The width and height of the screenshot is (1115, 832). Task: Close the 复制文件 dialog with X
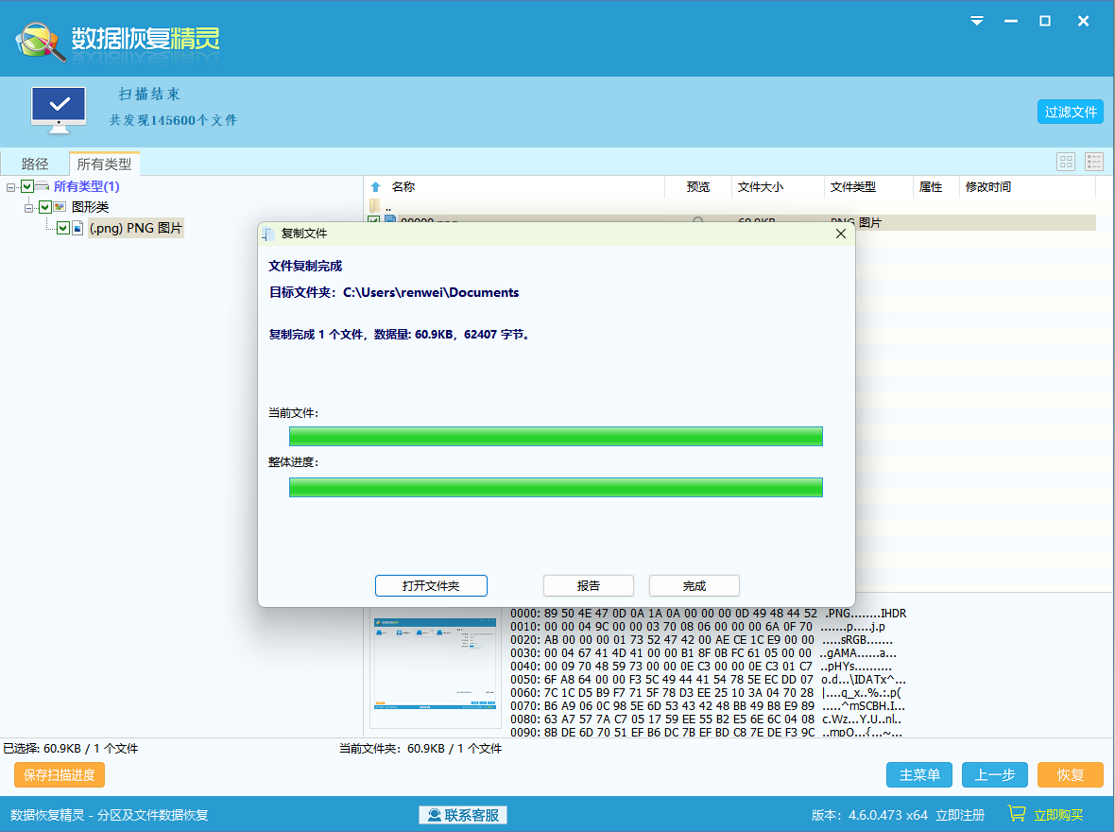point(840,234)
